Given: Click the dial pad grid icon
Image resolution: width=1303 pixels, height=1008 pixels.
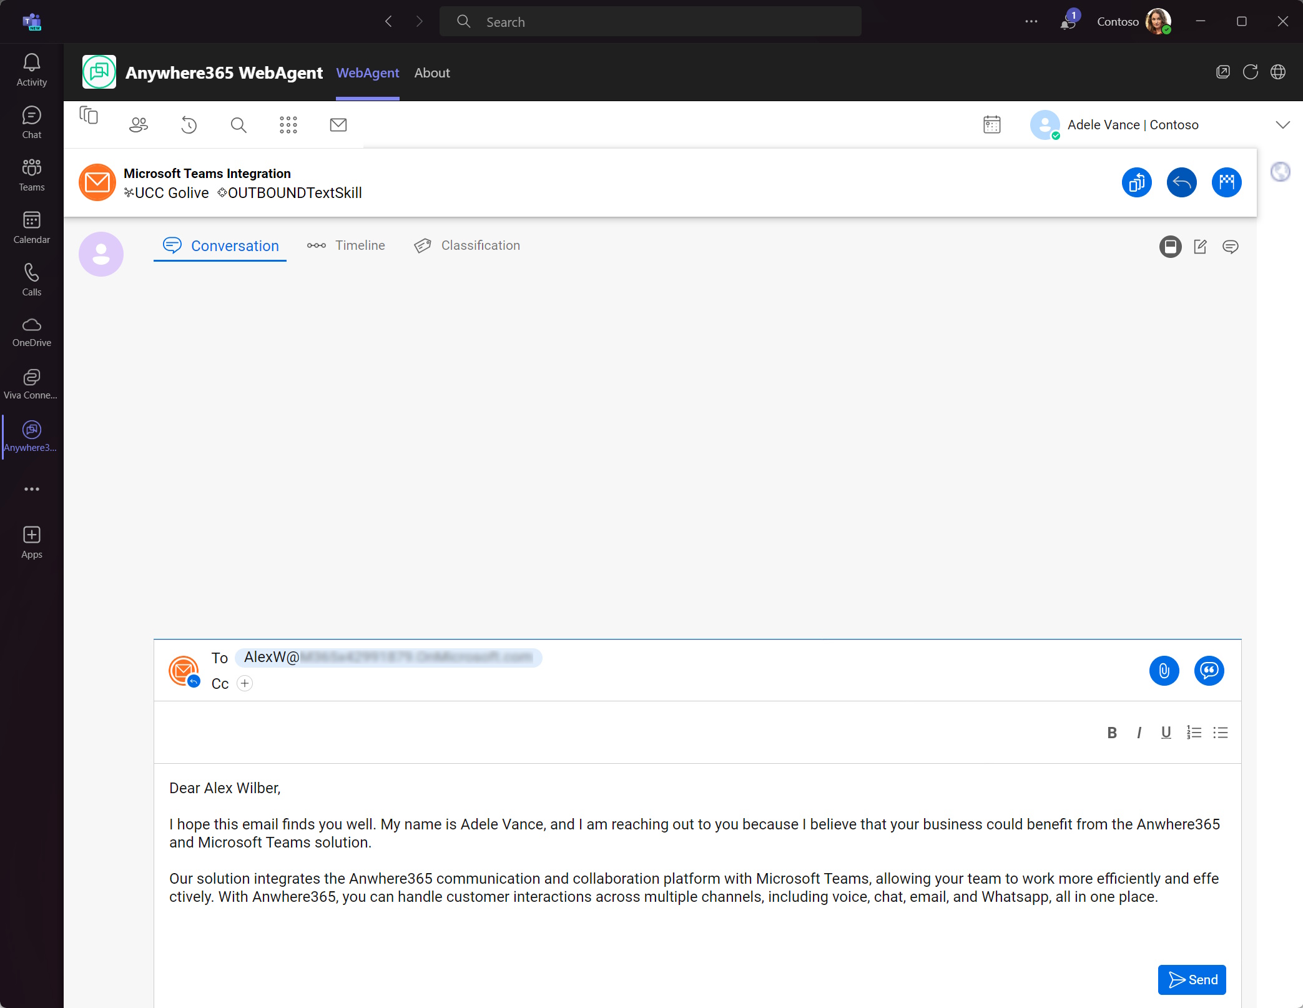Looking at the screenshot, I should [288, 125].
